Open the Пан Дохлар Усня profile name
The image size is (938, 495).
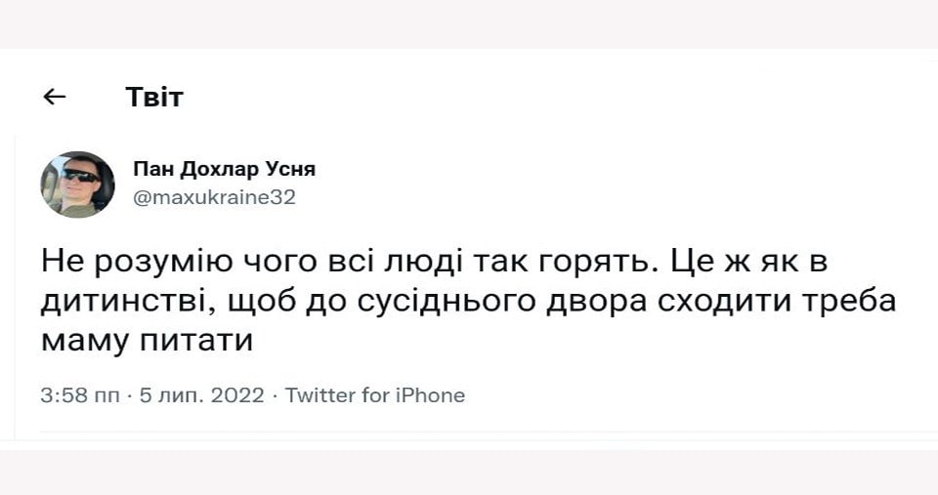coord(224,169)
